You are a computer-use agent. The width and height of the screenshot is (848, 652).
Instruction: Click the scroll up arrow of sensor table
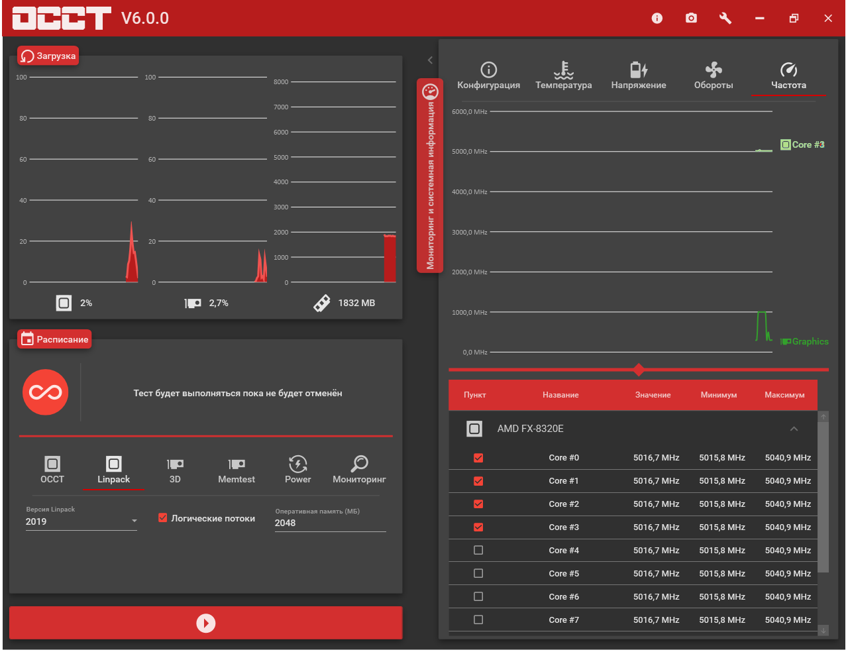point(823,417)
